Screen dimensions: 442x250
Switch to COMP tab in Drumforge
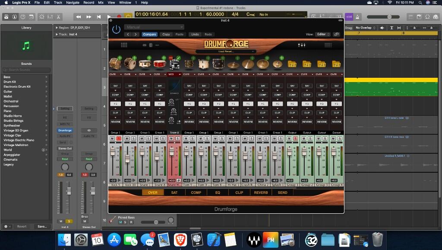point(196,193)
